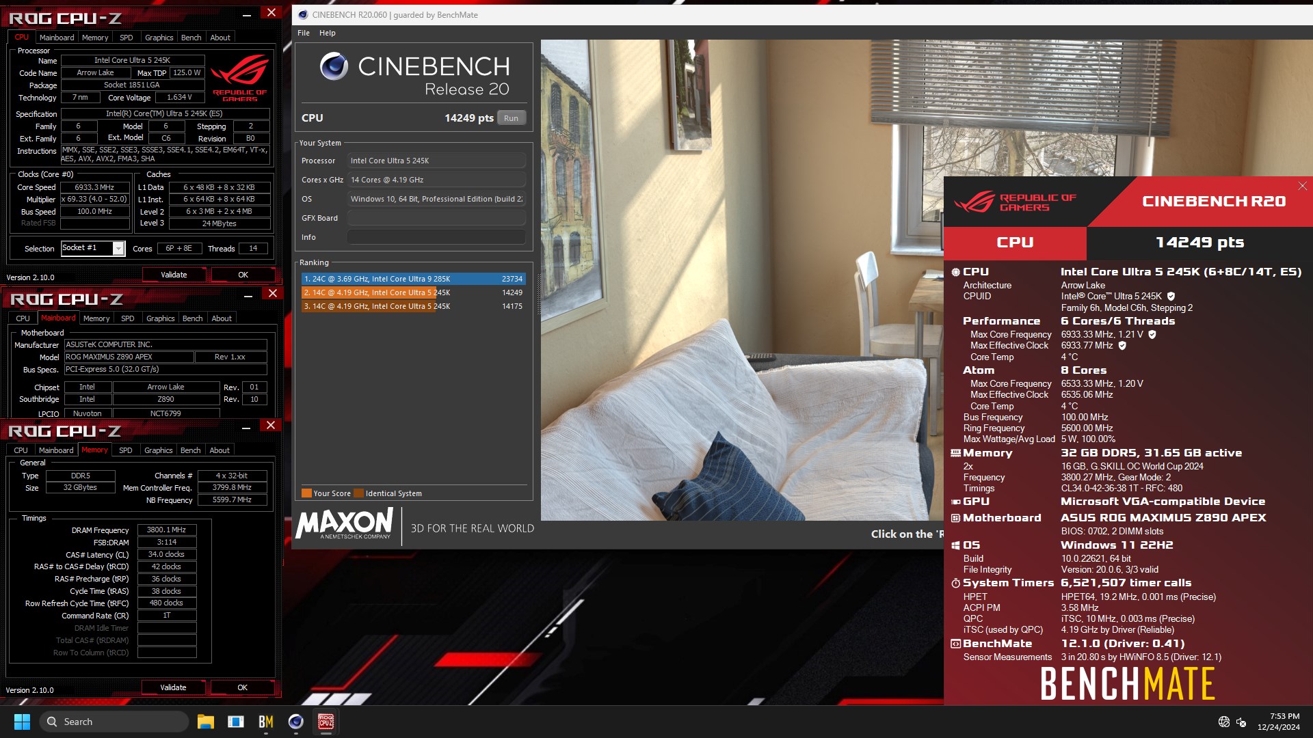Open the Cinebench File menu
Viewport: 1313px width, 738px height.
pos(304,33)
